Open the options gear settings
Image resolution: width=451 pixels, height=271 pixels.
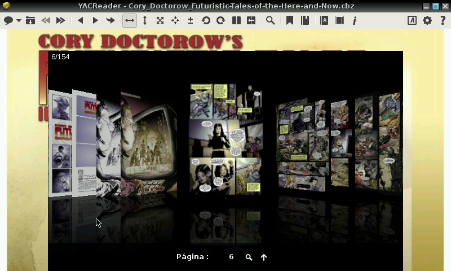click(427, 20)
